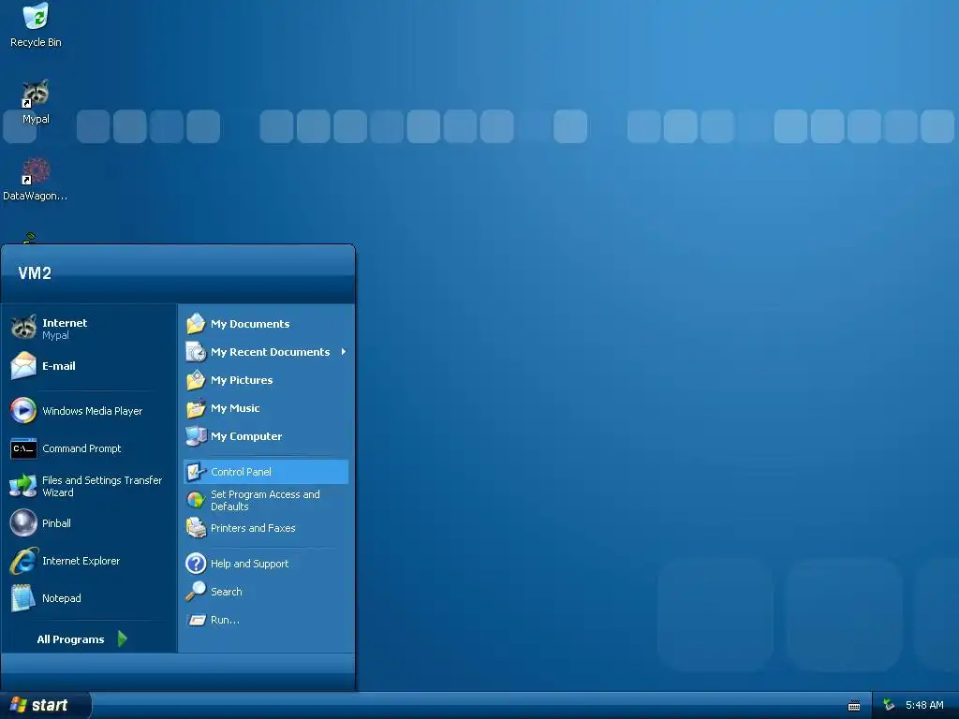The height and width of the screenshot is (719, 959).
Task: Open Control Panel from Start menu
Action: pyautogui.click(x=266, y=472)
